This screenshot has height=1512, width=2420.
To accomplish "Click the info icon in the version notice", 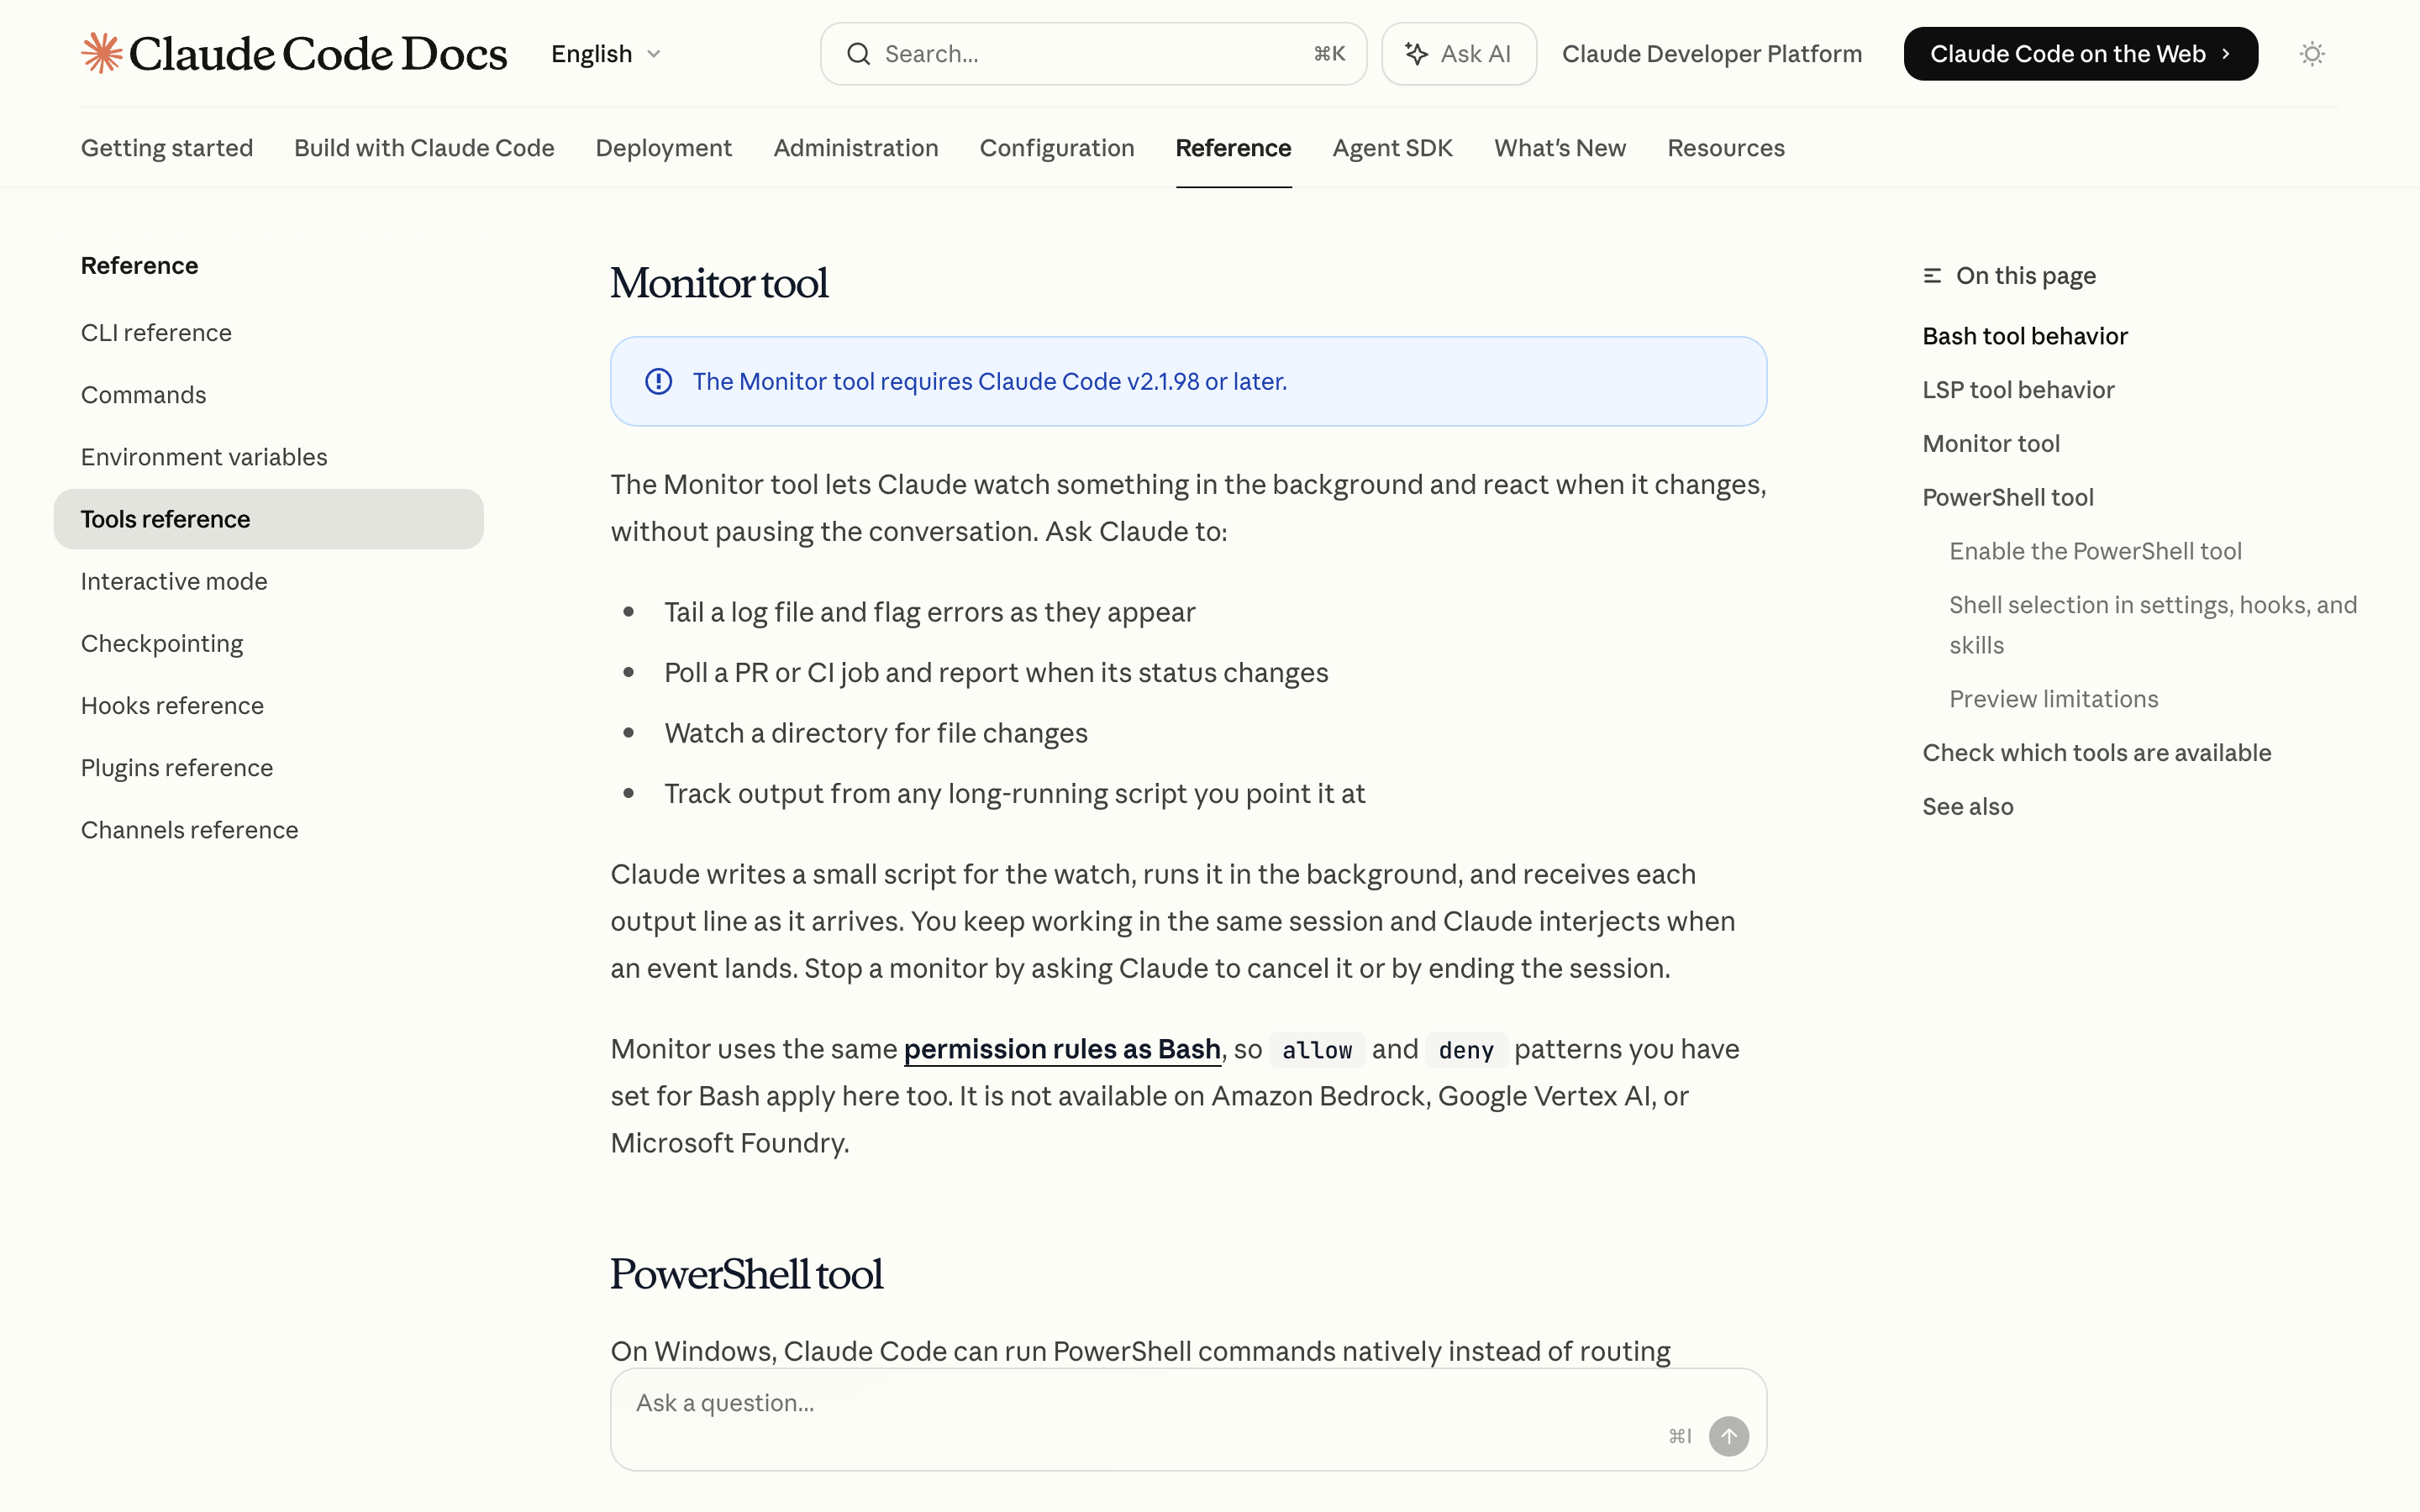I will coord(658,382).
